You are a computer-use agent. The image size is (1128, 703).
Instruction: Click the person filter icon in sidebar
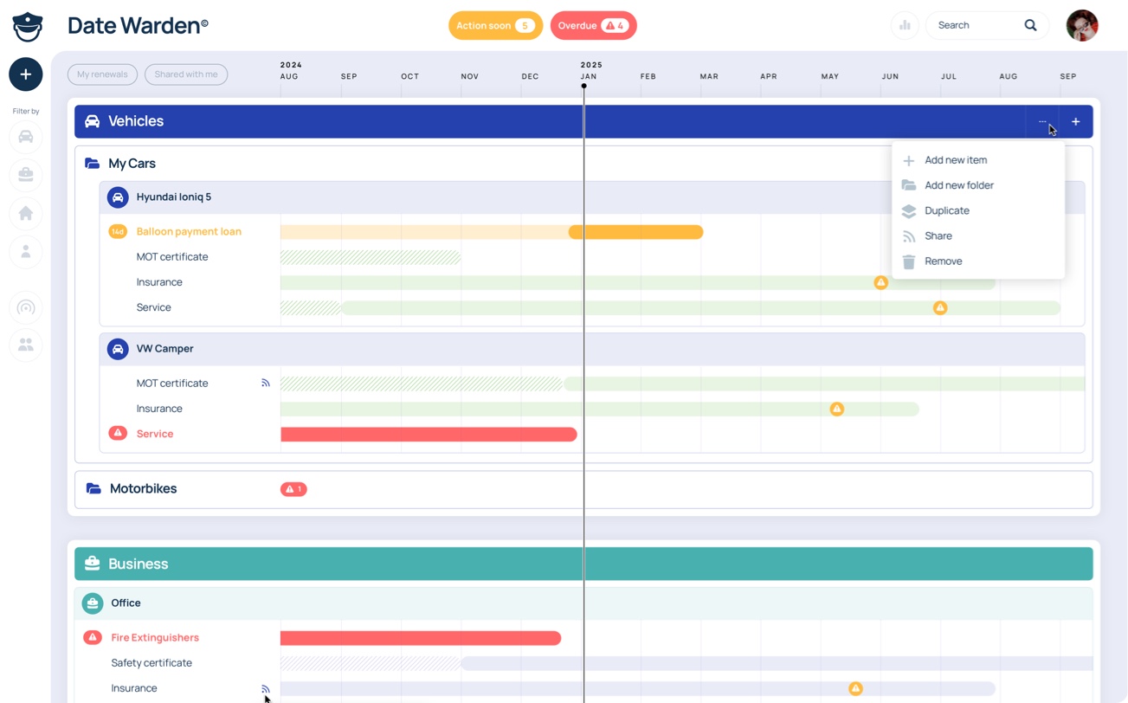[26, 252]
